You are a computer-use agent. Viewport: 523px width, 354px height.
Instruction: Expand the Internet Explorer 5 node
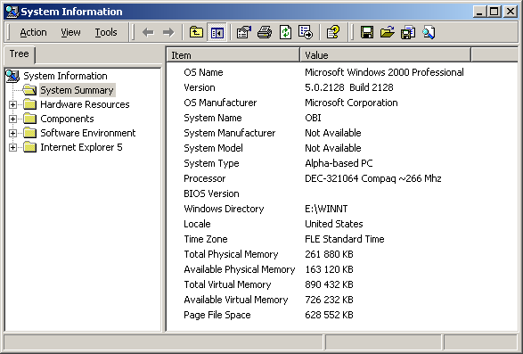pyautogui.click(x=12, y=147)
